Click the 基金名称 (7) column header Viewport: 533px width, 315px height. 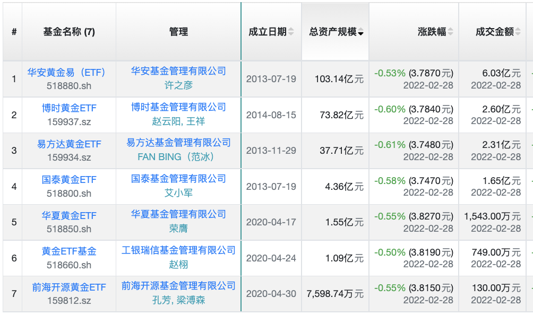point(69,32)
